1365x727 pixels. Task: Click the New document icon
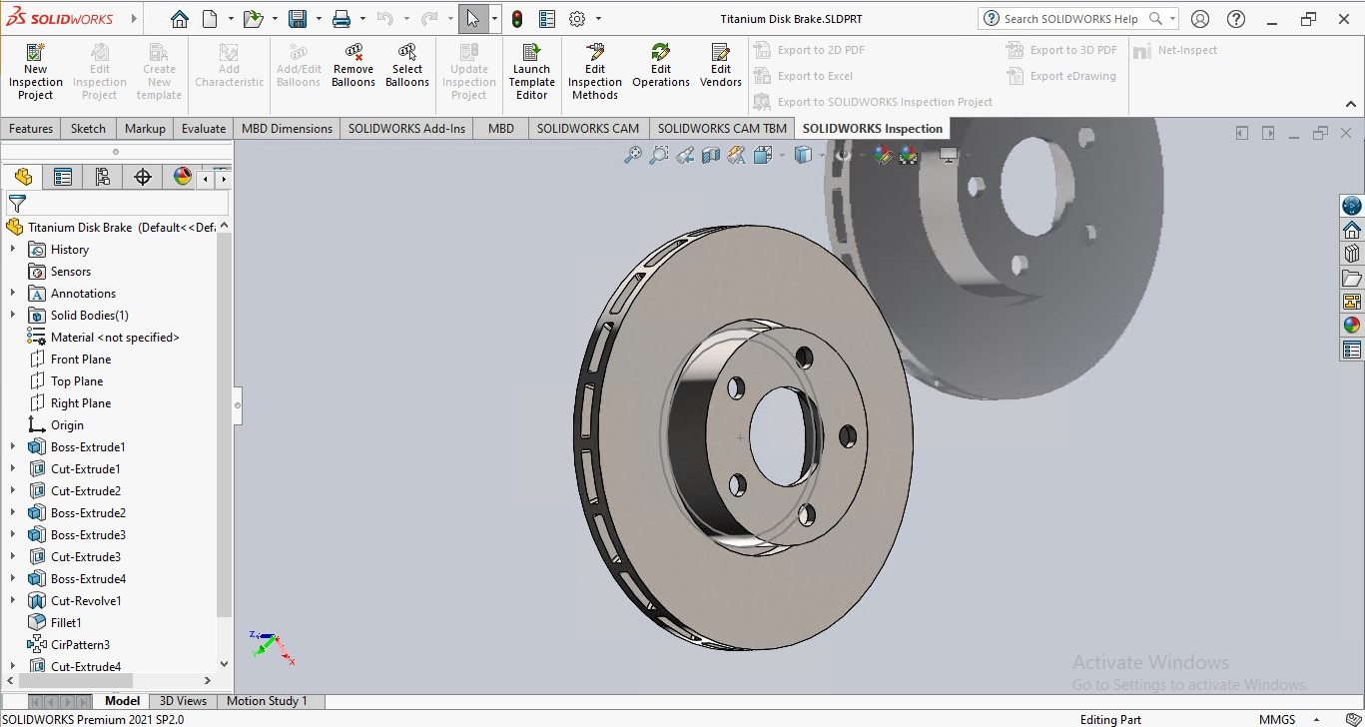tap(210, 19)
